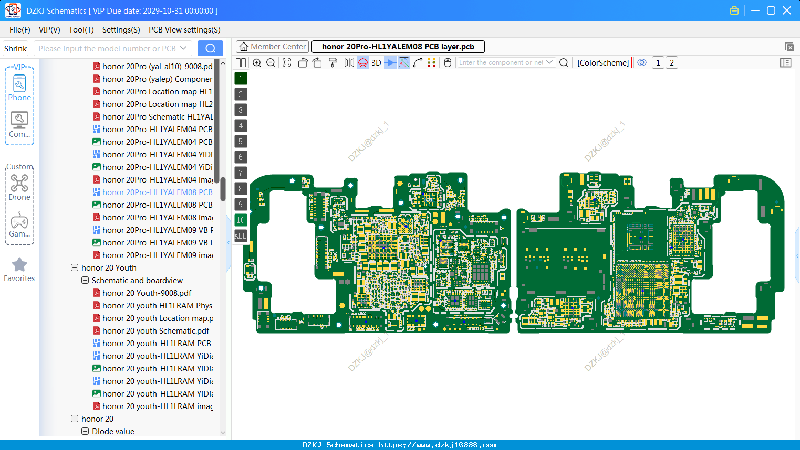Show PCB layer 2
Viewport: 800px width, 450px height.
(x=241, y=94)
